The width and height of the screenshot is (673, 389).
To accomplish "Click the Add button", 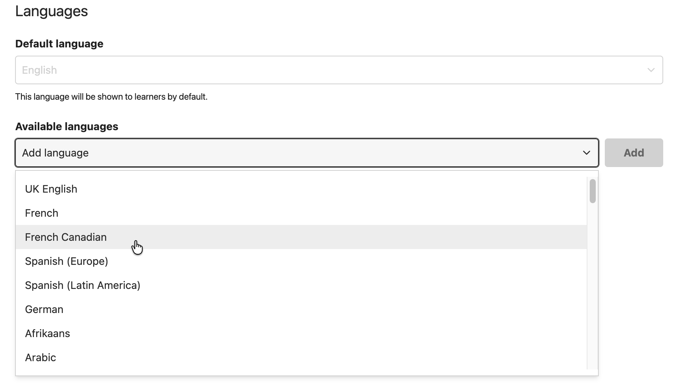I will [x=634, y=153].
